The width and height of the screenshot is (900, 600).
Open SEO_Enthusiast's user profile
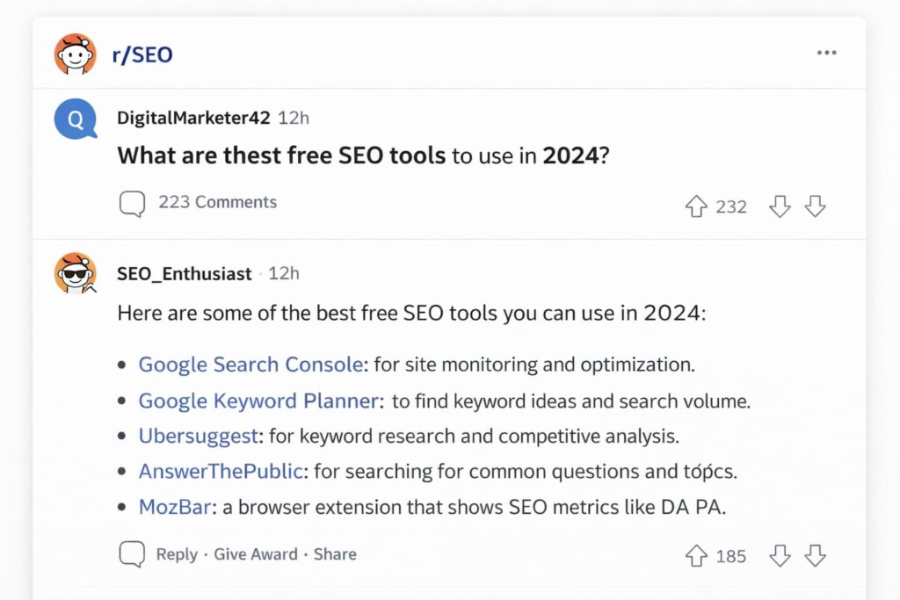point(185,274)
